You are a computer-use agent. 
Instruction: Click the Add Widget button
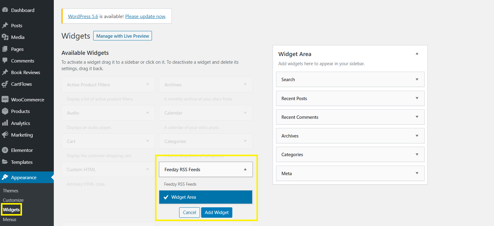pos(217,213)
